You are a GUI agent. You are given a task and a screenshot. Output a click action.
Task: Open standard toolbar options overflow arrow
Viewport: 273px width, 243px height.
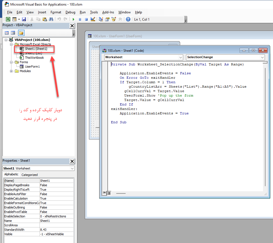point(186,19)
